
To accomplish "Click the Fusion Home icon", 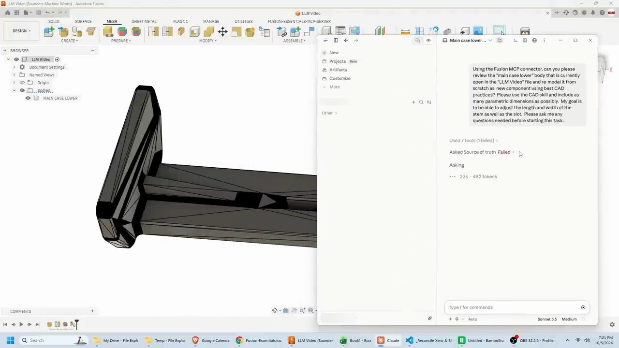I will 8,13.
